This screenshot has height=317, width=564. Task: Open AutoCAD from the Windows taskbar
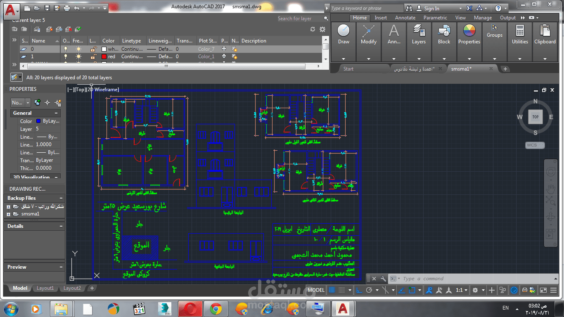pyautogui.click(x=342, y=308)
